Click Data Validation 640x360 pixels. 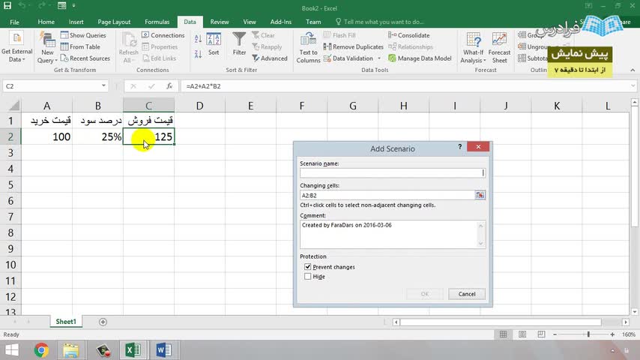pyautogui.click(x=348, y=58)
